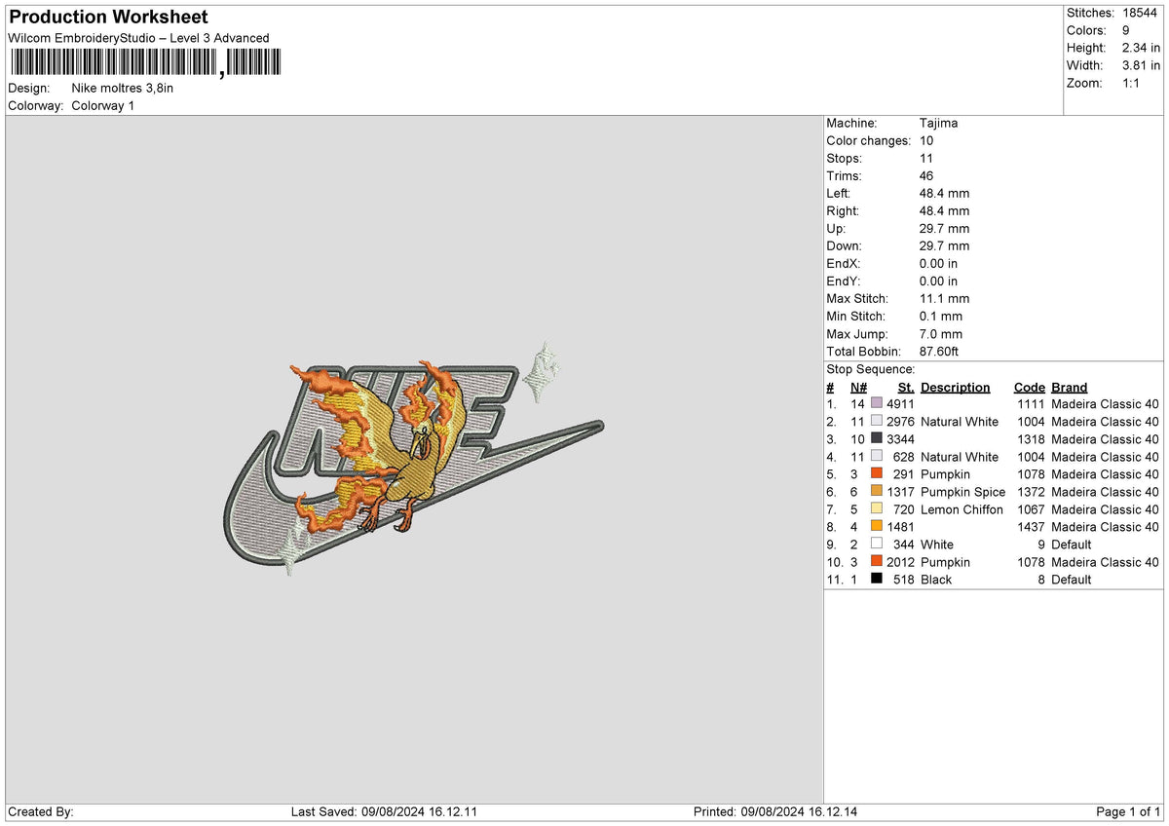Select the Stitches value 18544
The image size is (1169, 826).
(1141, 13)
